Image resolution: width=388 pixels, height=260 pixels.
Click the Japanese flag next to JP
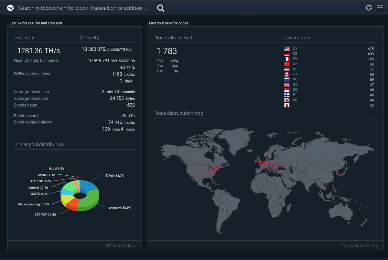tap(287, 105)
